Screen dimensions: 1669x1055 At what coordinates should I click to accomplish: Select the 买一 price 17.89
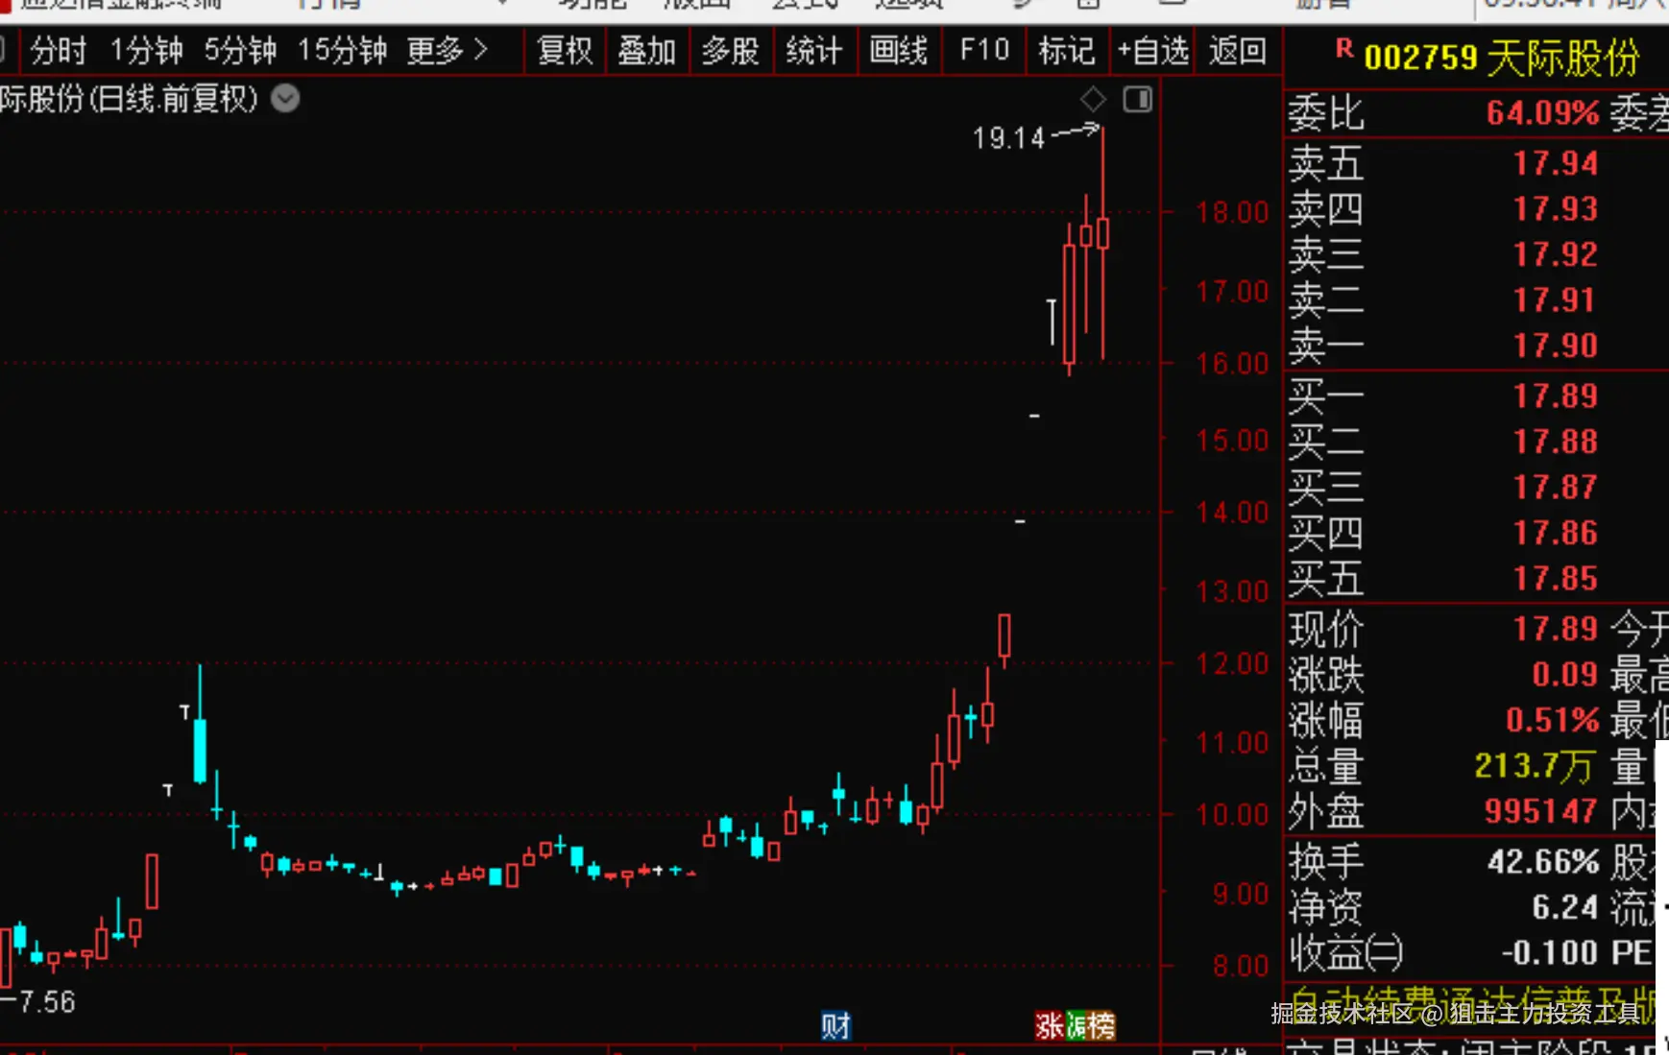point(1556,396)
